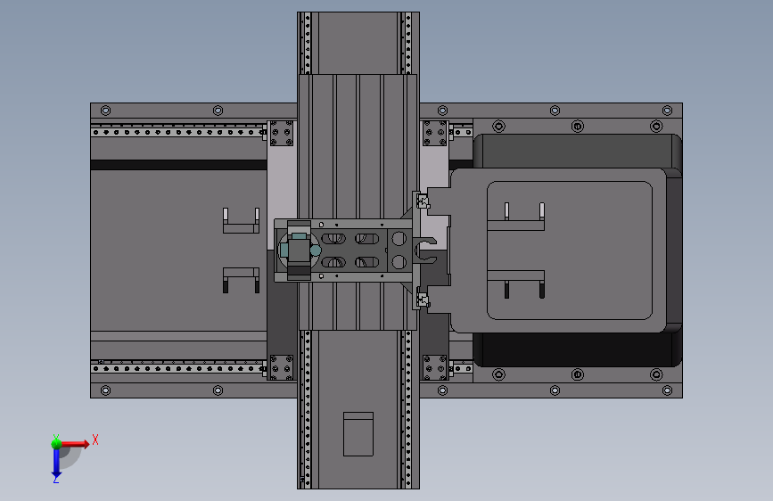Select the red X label on the triad
This screenshot has height=501, width=773.
[95, 439]
